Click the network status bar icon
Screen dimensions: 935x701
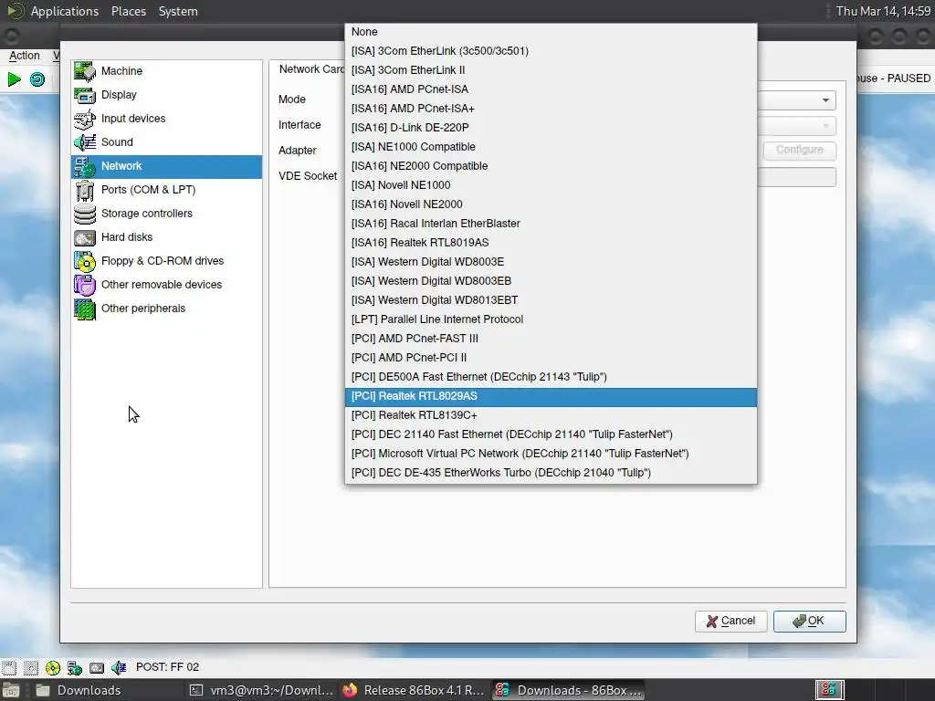(x=75, y=667)
